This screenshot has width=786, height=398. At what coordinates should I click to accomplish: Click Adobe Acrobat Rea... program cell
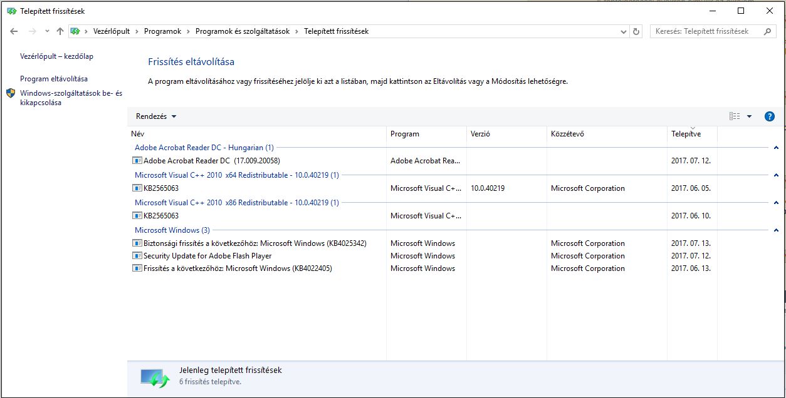click(x=426, y=161)
